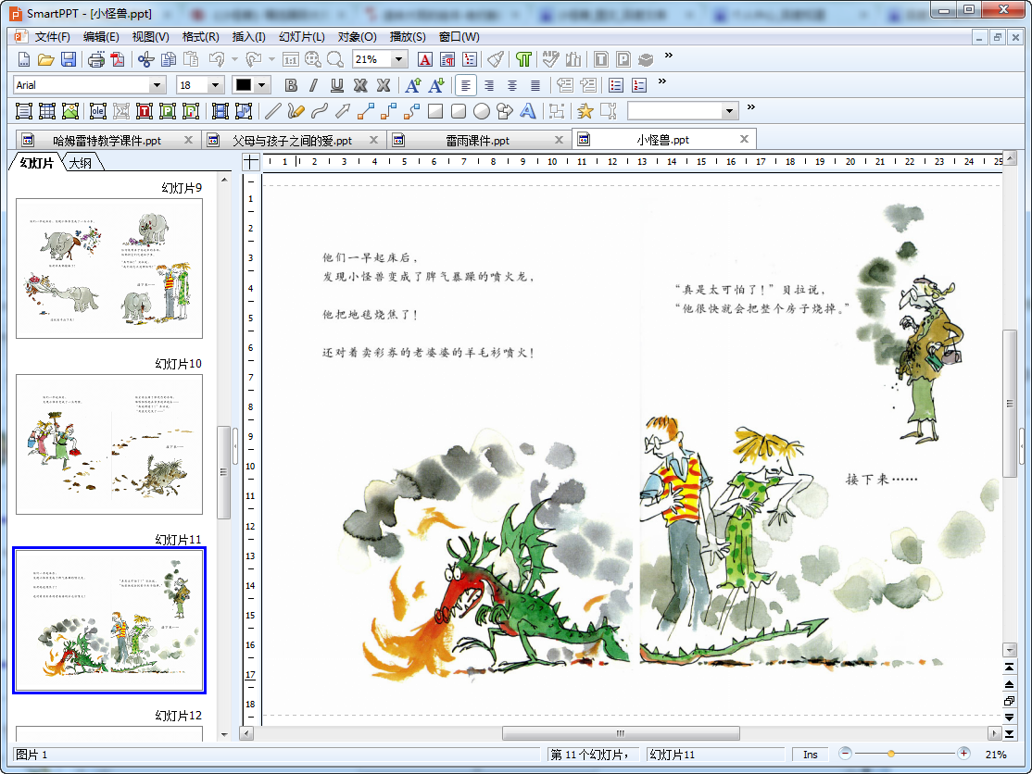Click the black font color swatch

pyautogui.click(x=244, y=85)
